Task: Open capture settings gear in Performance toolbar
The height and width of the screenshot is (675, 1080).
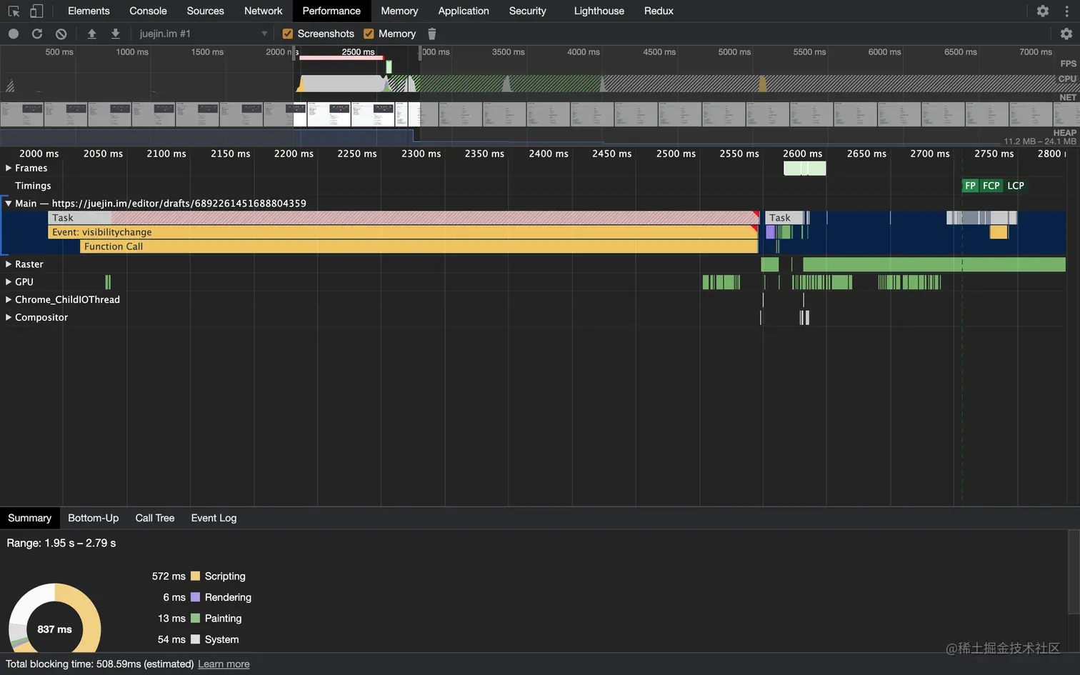Action: (x=1066, y=34)
